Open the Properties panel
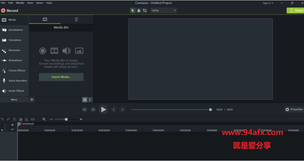The image size is (304, 161). pyautogui.click(x=294, y=110)
